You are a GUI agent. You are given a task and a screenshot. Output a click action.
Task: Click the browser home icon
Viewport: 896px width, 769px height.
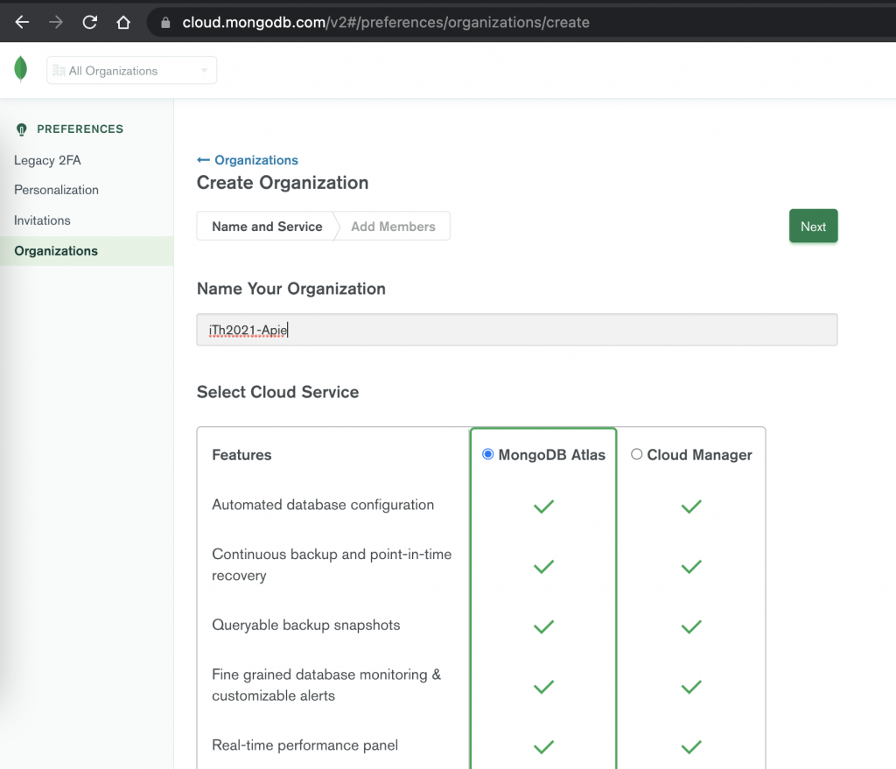click(x=123, y=22)
